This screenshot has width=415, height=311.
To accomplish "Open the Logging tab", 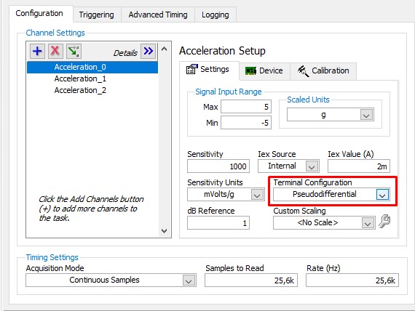I will pyautogui.click(x=216, y=15).
